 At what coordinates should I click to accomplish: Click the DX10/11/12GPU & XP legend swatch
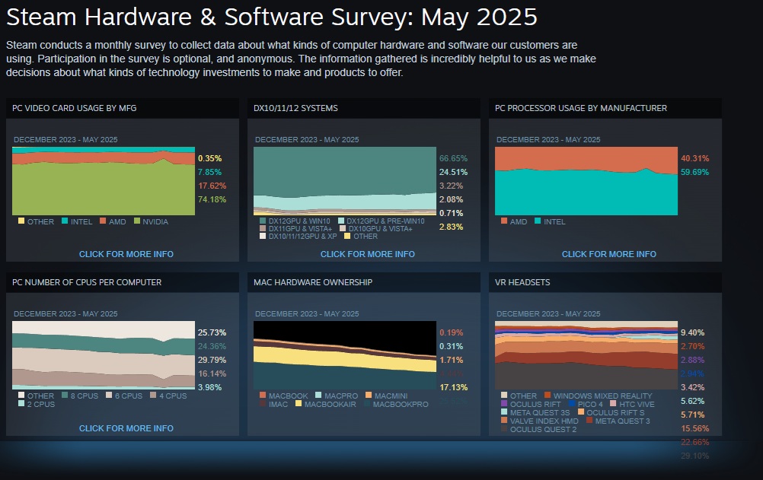point(263,236)
